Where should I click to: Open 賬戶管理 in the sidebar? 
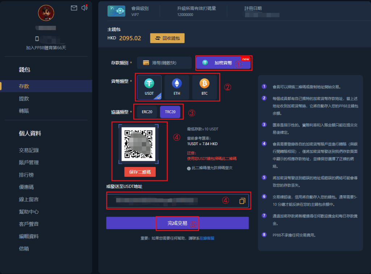point(29,163)
